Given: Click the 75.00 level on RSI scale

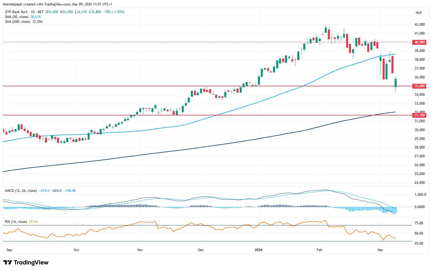Looking at the screenshot, I should [x=418, y=223].
